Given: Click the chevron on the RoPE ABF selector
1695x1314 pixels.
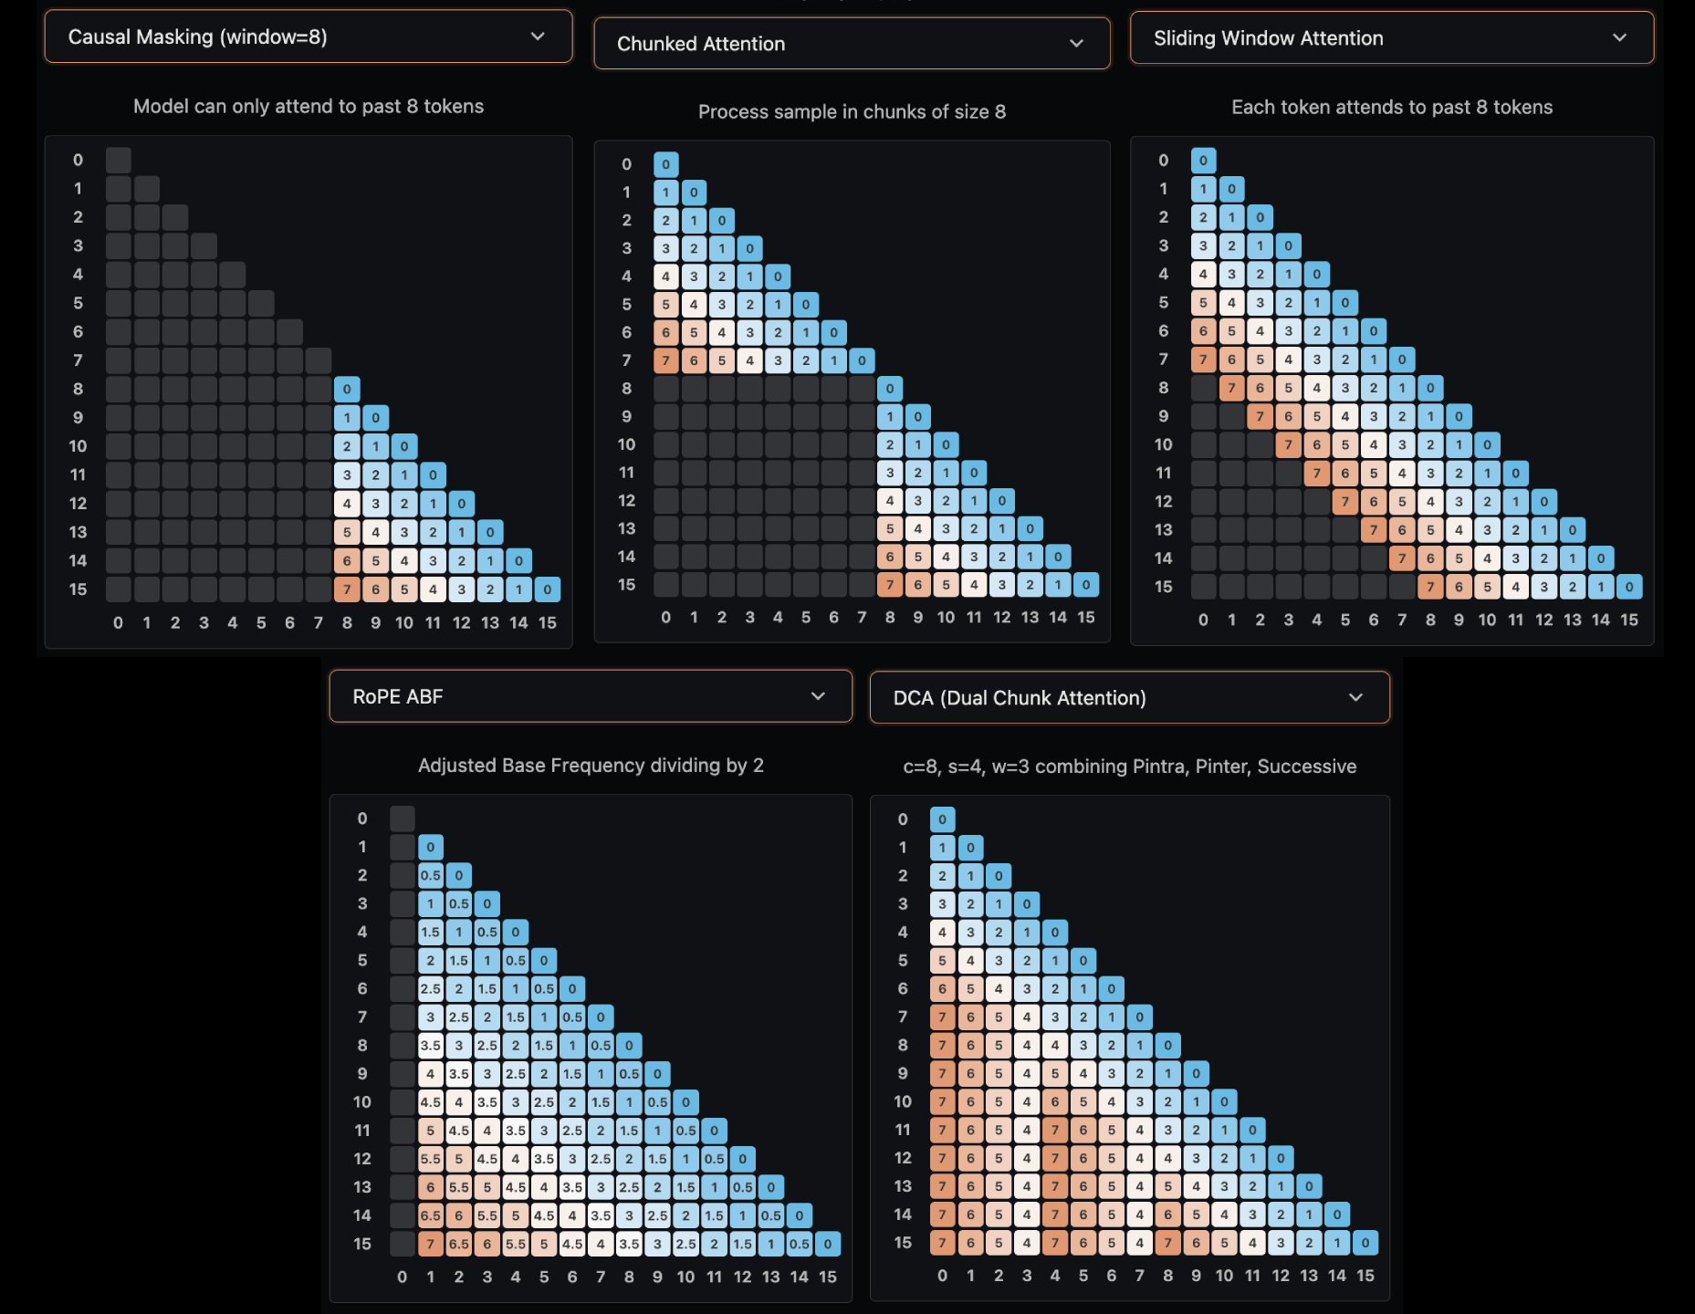Looking at the screenshot, I should point(819,695).
